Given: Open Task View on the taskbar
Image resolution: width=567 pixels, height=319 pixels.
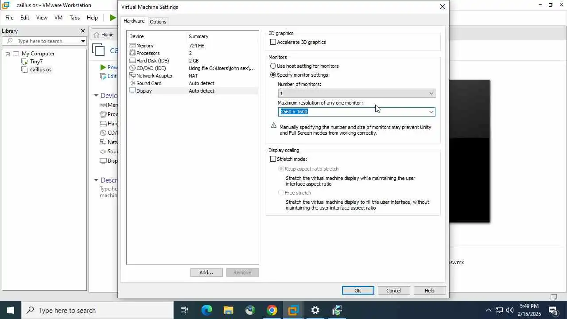Looking at the screenshot, I should (184, 310).
